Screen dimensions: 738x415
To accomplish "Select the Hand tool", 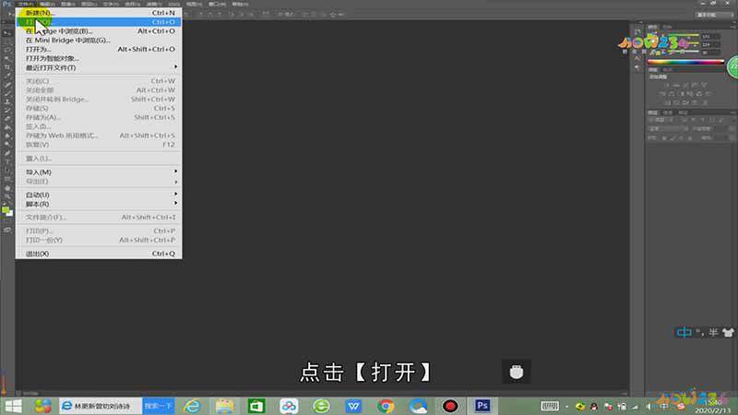I will pyautogui.click(x=7, y=188).
